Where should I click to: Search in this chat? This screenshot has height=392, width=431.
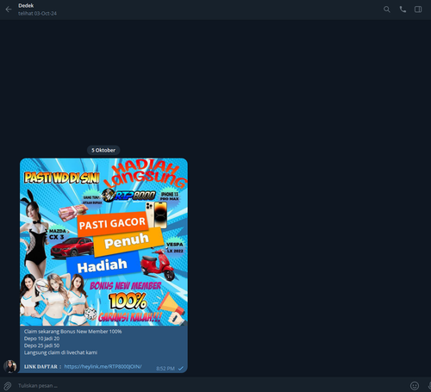click(387, 9)
